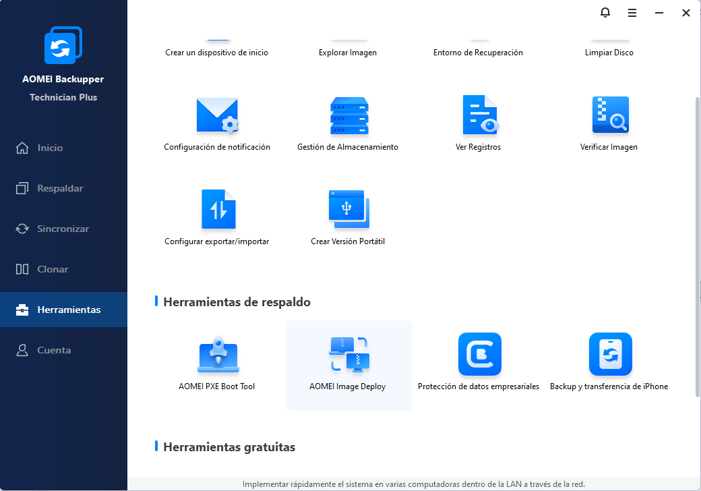The image size is (701, 491).
Task: Open the hamburger menu in title bar
Action: [x=632, y=13]
